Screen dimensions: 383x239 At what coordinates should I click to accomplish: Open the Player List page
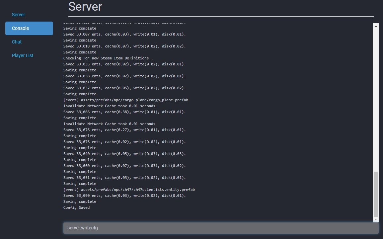23,55
